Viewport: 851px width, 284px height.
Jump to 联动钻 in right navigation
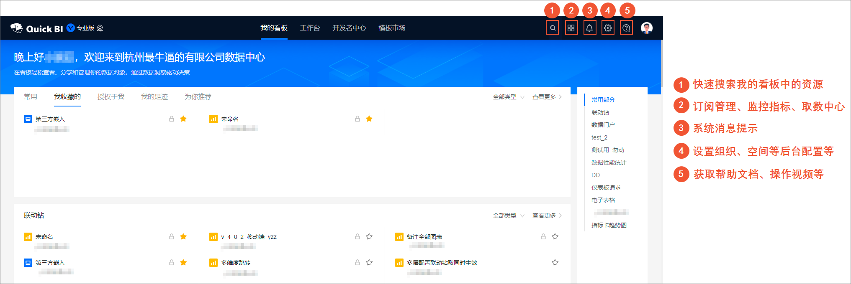pos(600,112)
